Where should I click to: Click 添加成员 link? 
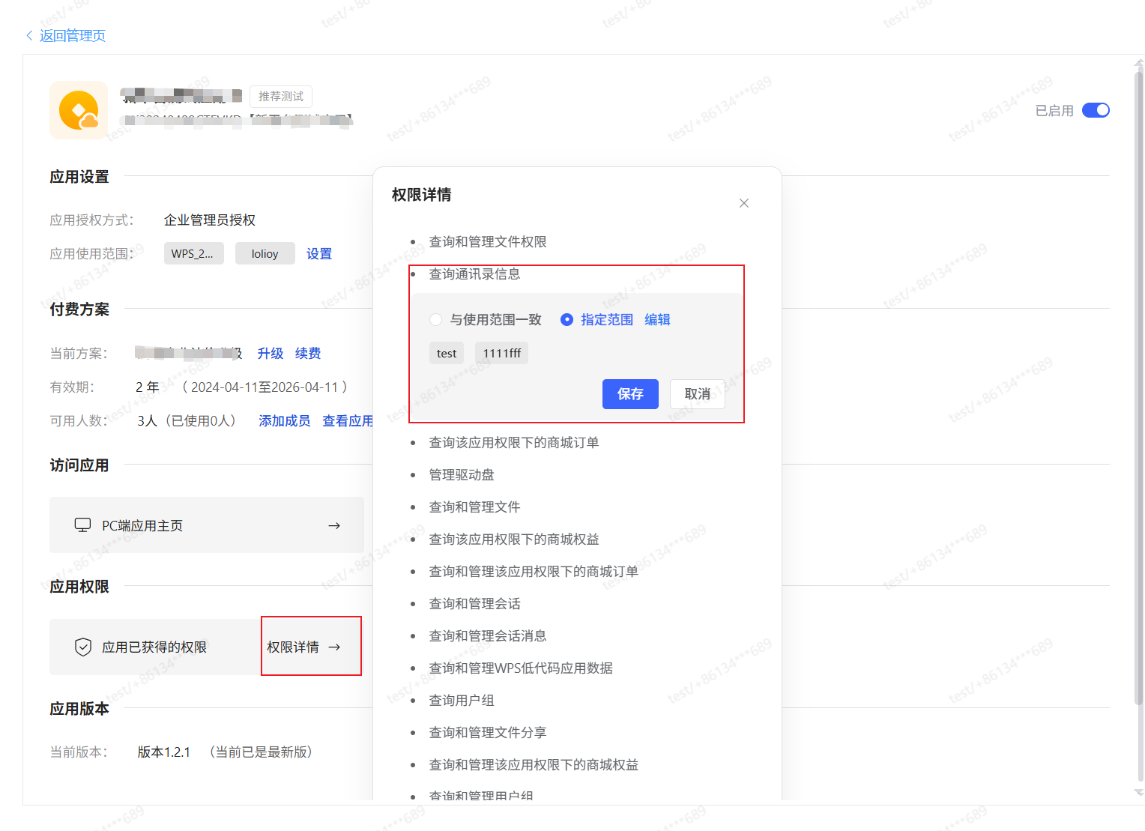(x=284, y=421)
